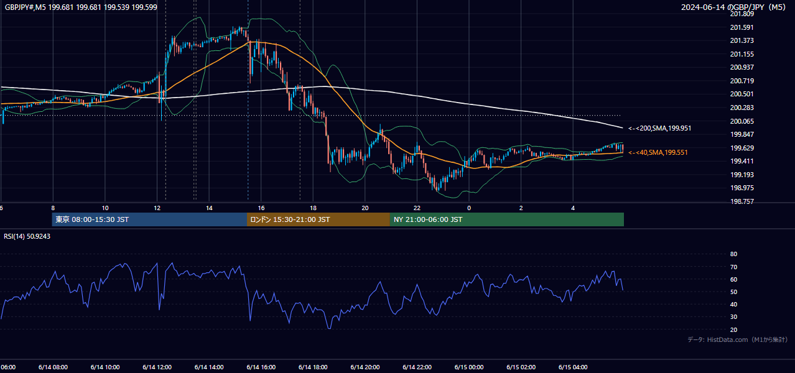Click the '6/14 12:00' date label
The height and width of the screenshot is (373, 795).
(x=157, y=367)
